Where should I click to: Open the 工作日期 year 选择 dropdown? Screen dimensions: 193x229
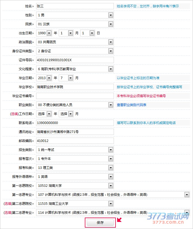44,114
